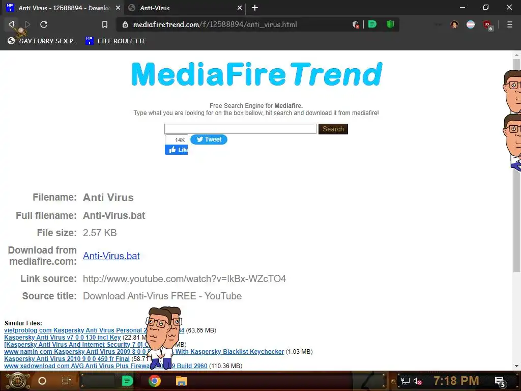The height and width of the screenshot is (391, 521).
Task: Close the second Anti-Virus tab
Action: coord(240,8)
